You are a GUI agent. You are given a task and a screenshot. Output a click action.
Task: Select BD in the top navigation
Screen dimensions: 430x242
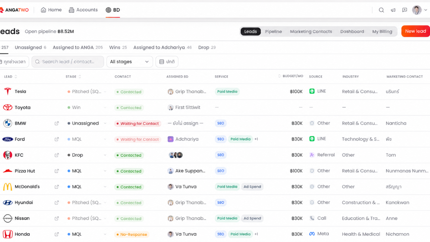point(113,10)
